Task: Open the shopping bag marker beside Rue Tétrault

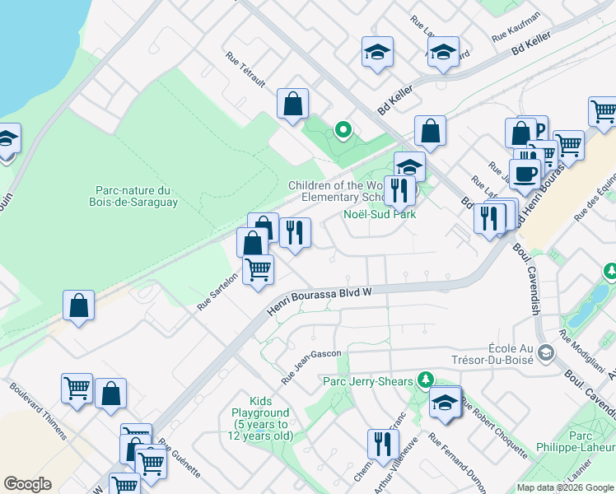Action: (292, 105)
